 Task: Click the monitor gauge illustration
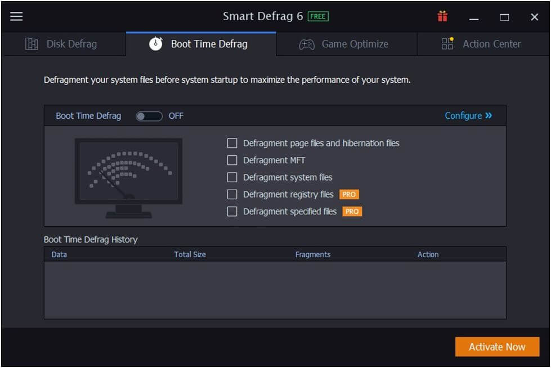click(128, 178)
